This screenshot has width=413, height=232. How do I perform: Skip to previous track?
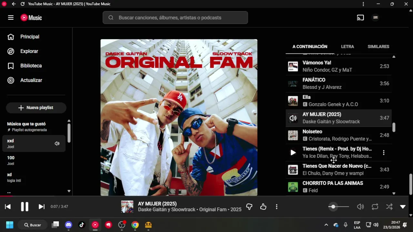pos(8,207)
